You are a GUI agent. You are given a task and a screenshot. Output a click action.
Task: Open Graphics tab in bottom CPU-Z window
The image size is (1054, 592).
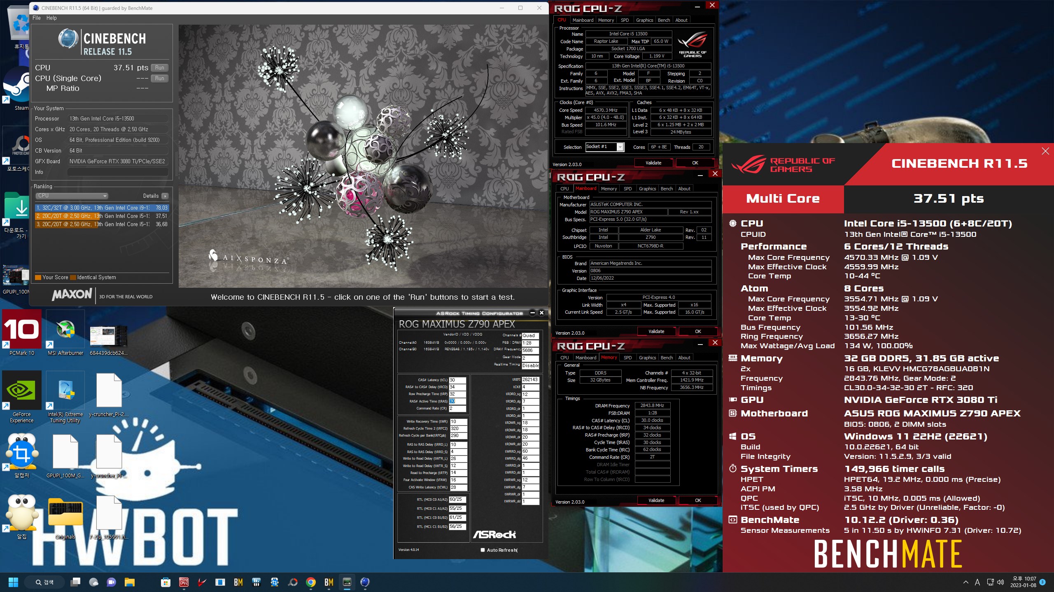tap(647, 358)
